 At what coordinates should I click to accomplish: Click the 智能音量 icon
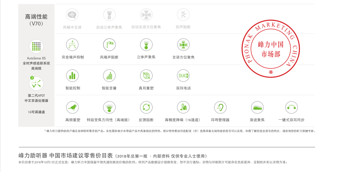click(109, 76)
